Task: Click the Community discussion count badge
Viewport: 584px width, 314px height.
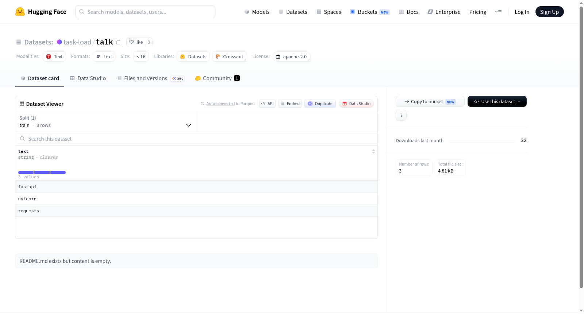Action: (237, 78)
